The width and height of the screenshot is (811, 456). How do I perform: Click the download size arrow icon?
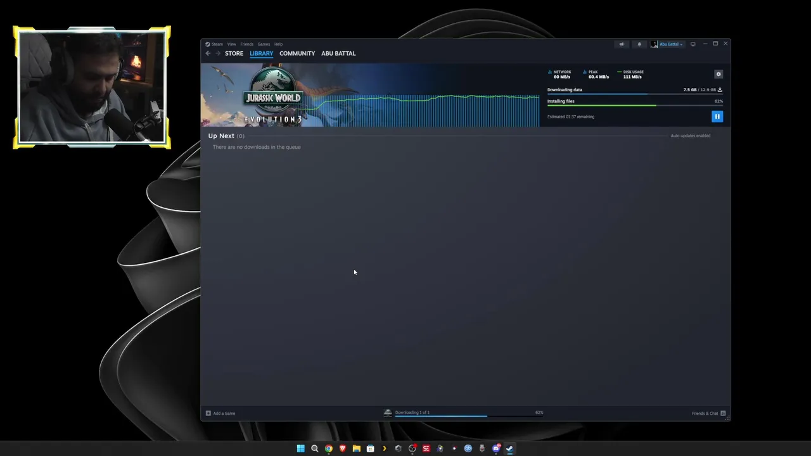click(720, 90)
